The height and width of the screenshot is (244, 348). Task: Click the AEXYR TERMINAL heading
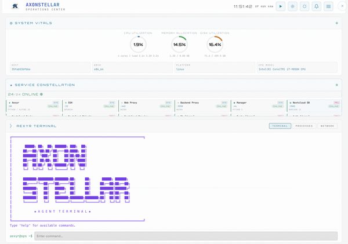[37, 126]
